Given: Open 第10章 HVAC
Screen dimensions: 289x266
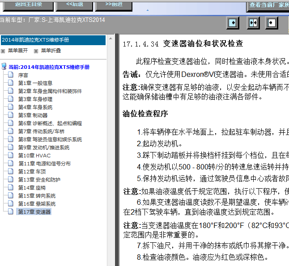Looking at the screenshot, I should pyautogui.click(x=34, y=156).
